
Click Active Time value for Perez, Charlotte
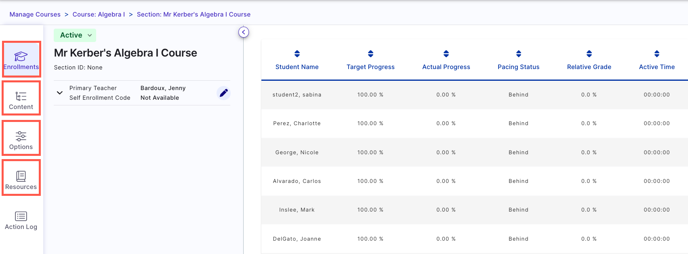[657, 124]
